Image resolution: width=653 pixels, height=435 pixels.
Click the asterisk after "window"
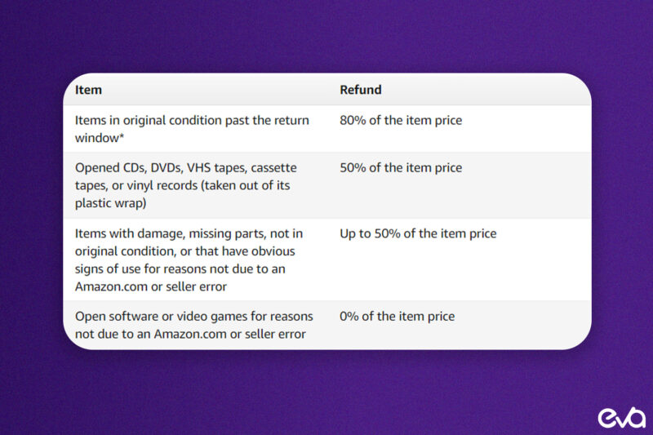(122, 137)
